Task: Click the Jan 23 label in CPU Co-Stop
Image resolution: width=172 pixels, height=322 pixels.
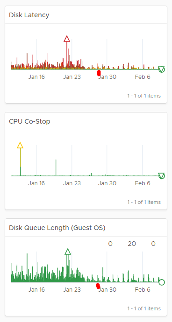Action: (x=72, y=183)
